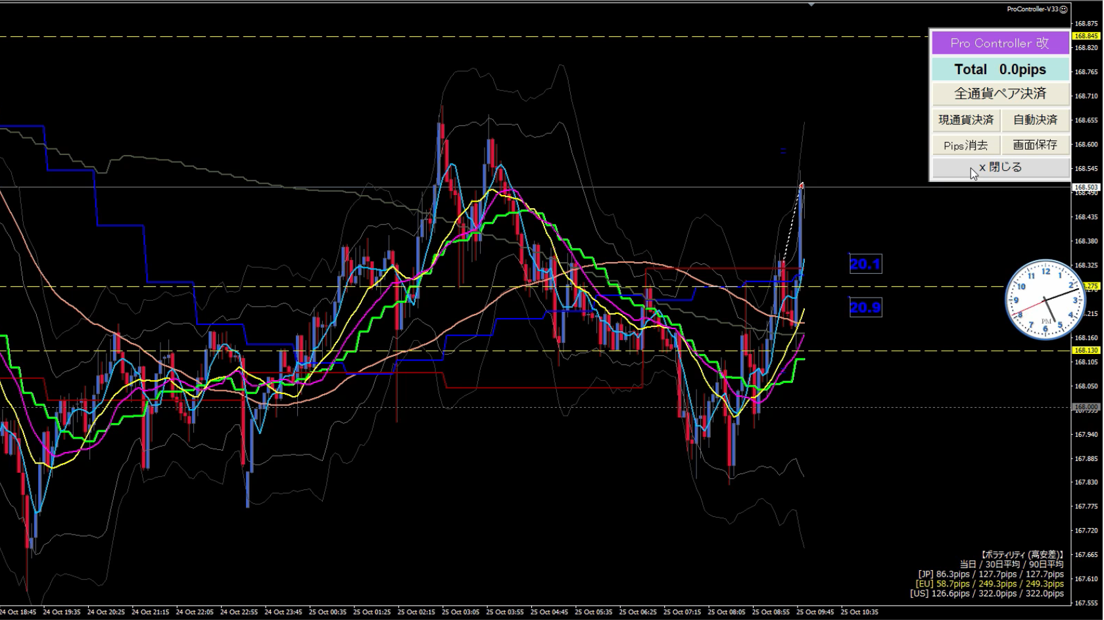
Task: Click the [JP] 86.3pips volatility line
Action: tap(991, 574)
